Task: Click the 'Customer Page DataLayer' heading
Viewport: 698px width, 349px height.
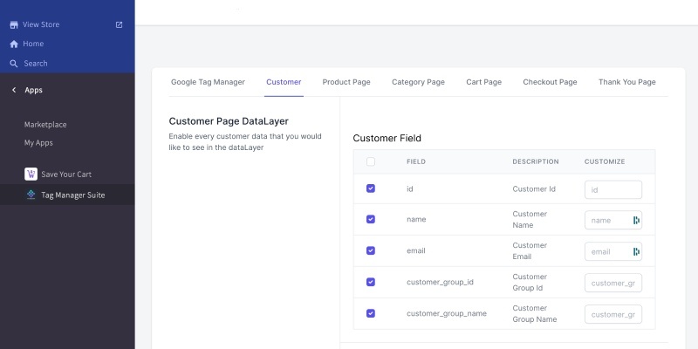Action: click(229, 121)
